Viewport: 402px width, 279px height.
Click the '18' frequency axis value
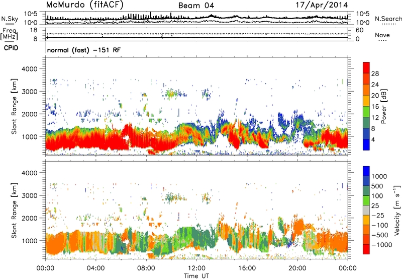[x=34, y=30]
